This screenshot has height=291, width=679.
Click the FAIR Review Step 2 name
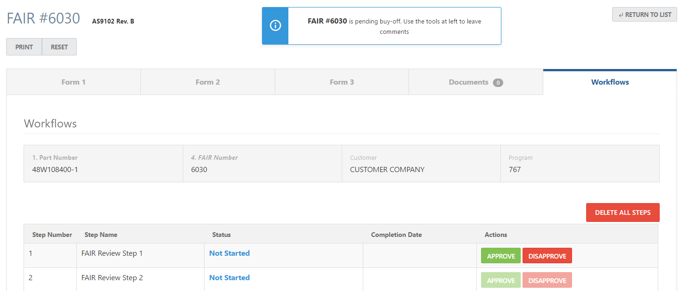pyautogui.click(x=112, y=278)
